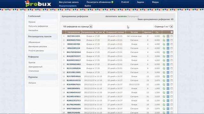204x114 pixels.
Task: Open 'Моя учетная запись' menu
Action: [69, 2]
